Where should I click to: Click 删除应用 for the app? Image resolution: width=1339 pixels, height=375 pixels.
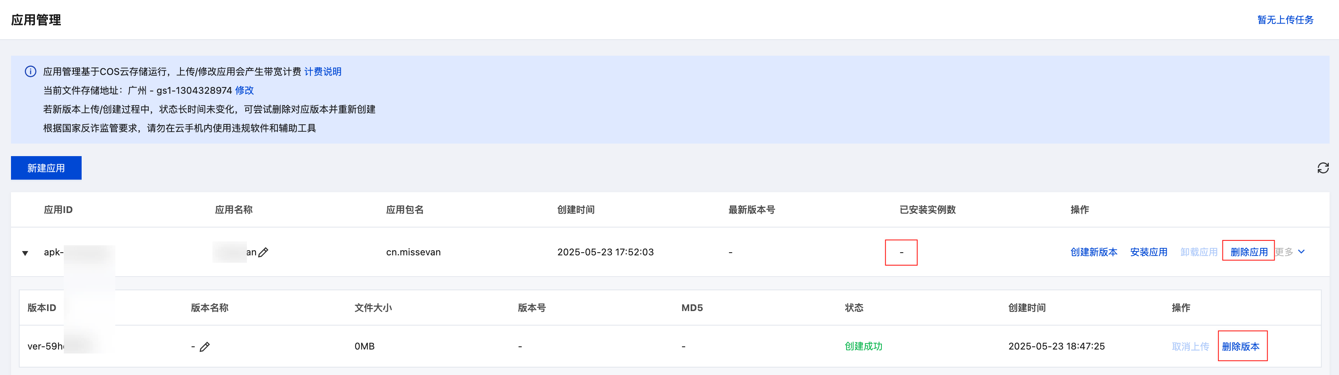[1249, 252]
